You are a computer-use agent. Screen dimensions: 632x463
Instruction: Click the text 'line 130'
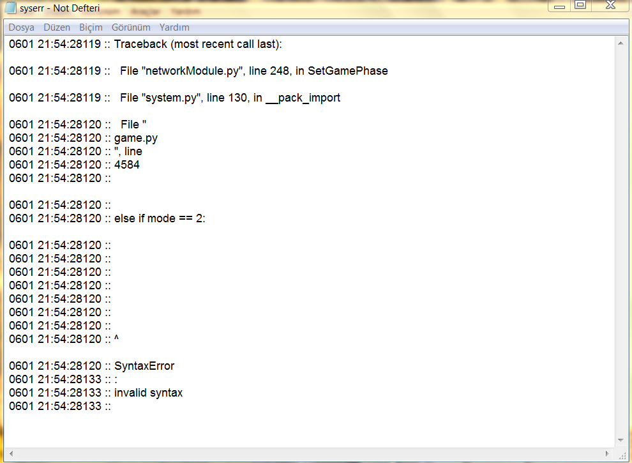pyautogui.click(x=227, y=98)
